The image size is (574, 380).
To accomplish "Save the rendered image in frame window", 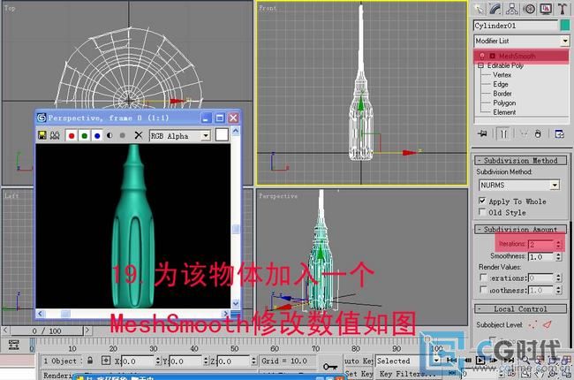I will tap(42, 135).
